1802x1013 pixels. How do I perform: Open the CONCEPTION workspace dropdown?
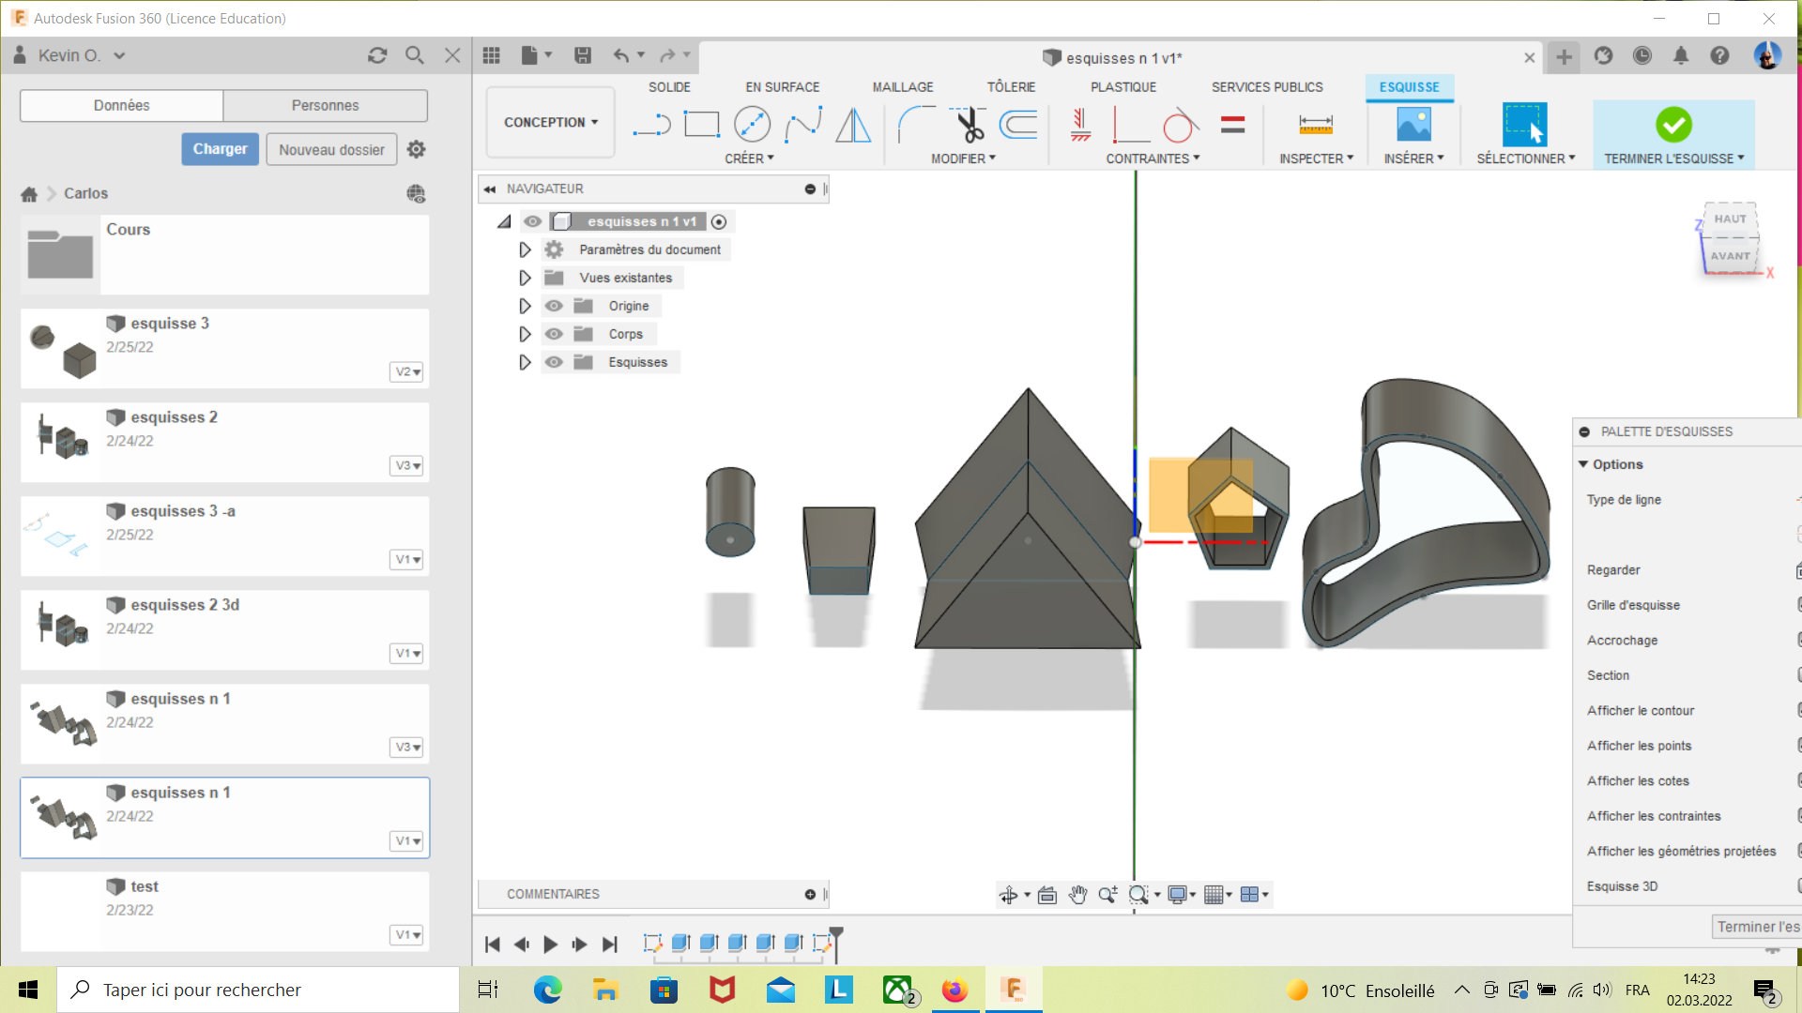tap(551, 122)
